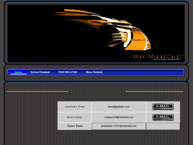The width and height of the screenshot is (193, 145).
Task: Click the Jonathon's Email label cell
Action: 75,107
